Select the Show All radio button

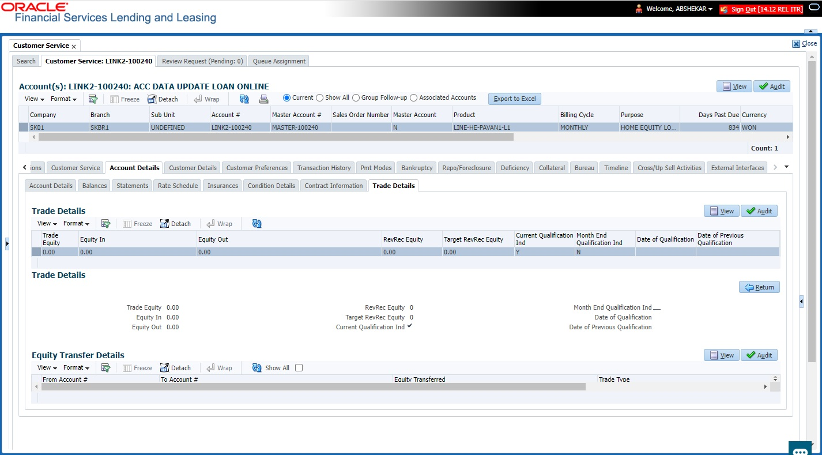coord(320,98)
